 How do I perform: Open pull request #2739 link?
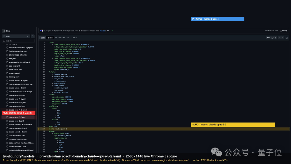(x=103, y=31)
